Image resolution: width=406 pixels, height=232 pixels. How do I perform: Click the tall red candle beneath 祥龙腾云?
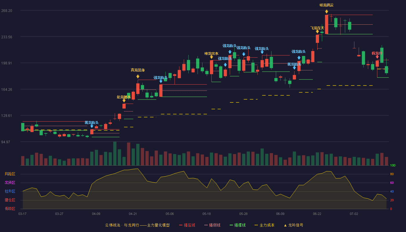click(327, 24)
